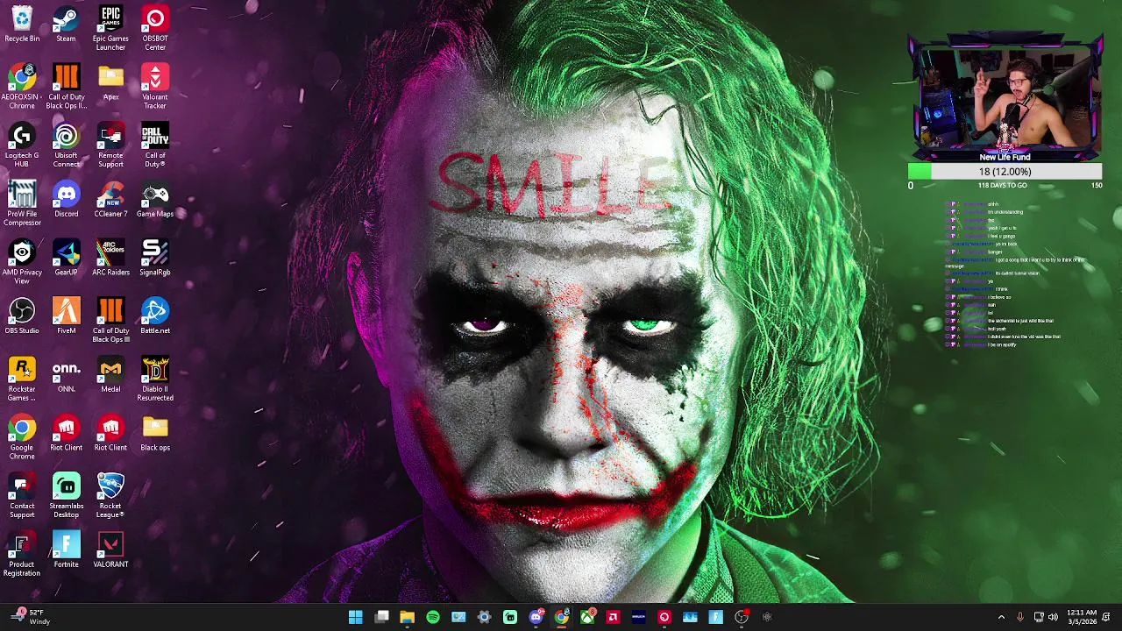Viewport: 1122px width, 631px height.
Task: Open the ONN. desktop shortcut
Action: point(66,375)
